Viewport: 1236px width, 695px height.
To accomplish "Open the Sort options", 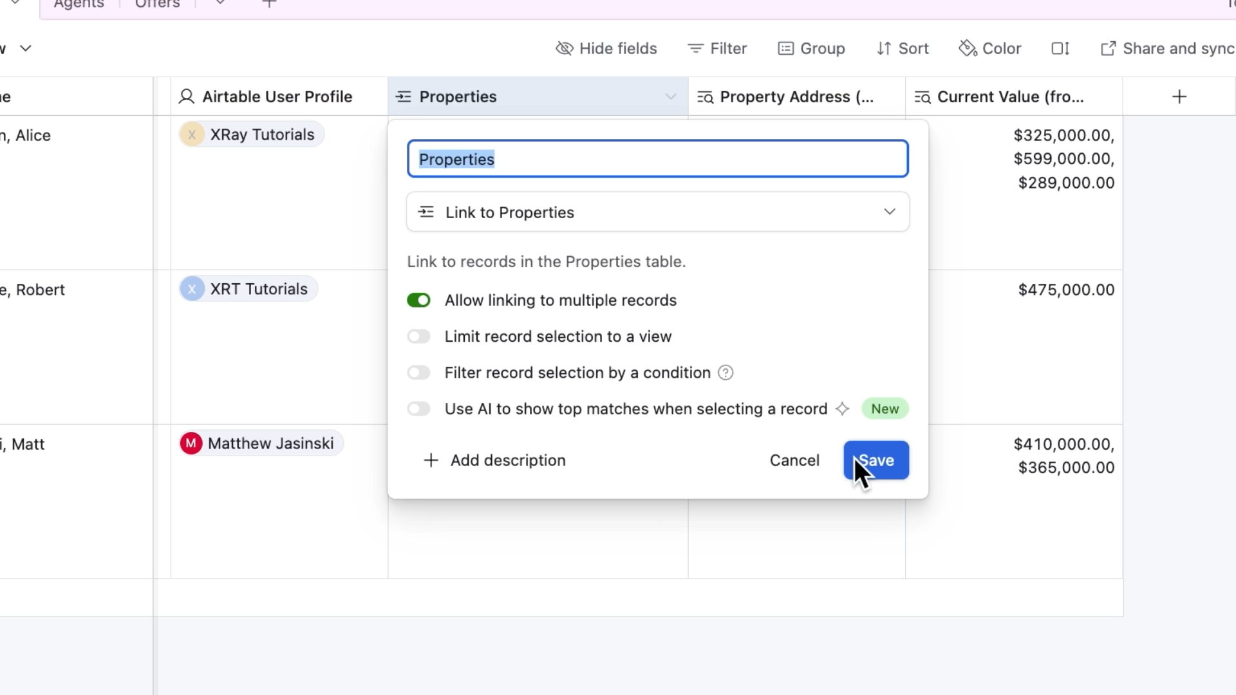I will coord(903,49).
